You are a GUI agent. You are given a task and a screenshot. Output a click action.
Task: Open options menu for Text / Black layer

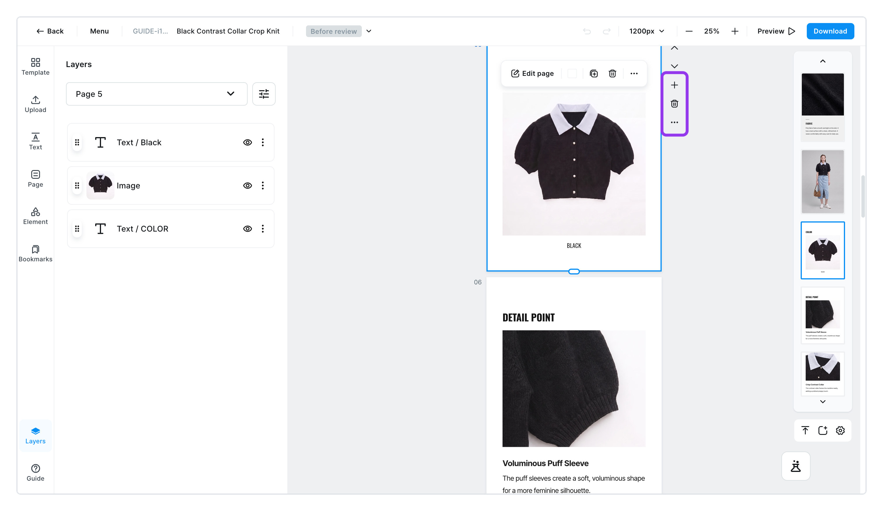pyautogui.click(x=263, y=142)
